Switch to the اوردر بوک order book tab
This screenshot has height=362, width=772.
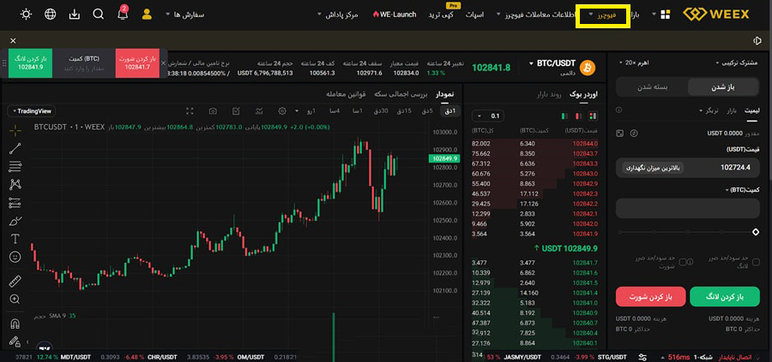click(x=583, y=94)
